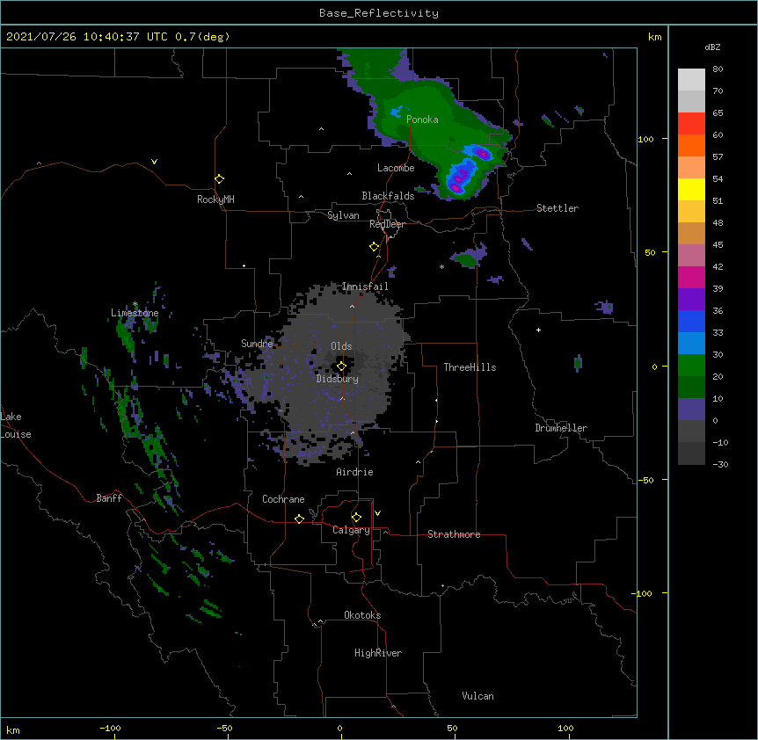This screenshot has width=758, height=740.
Task: Click the Banff label
Action: (x=109, y=498)
